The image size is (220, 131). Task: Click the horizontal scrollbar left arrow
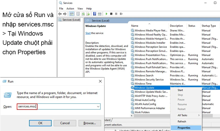pyautogui.click(x=132, y=116)
